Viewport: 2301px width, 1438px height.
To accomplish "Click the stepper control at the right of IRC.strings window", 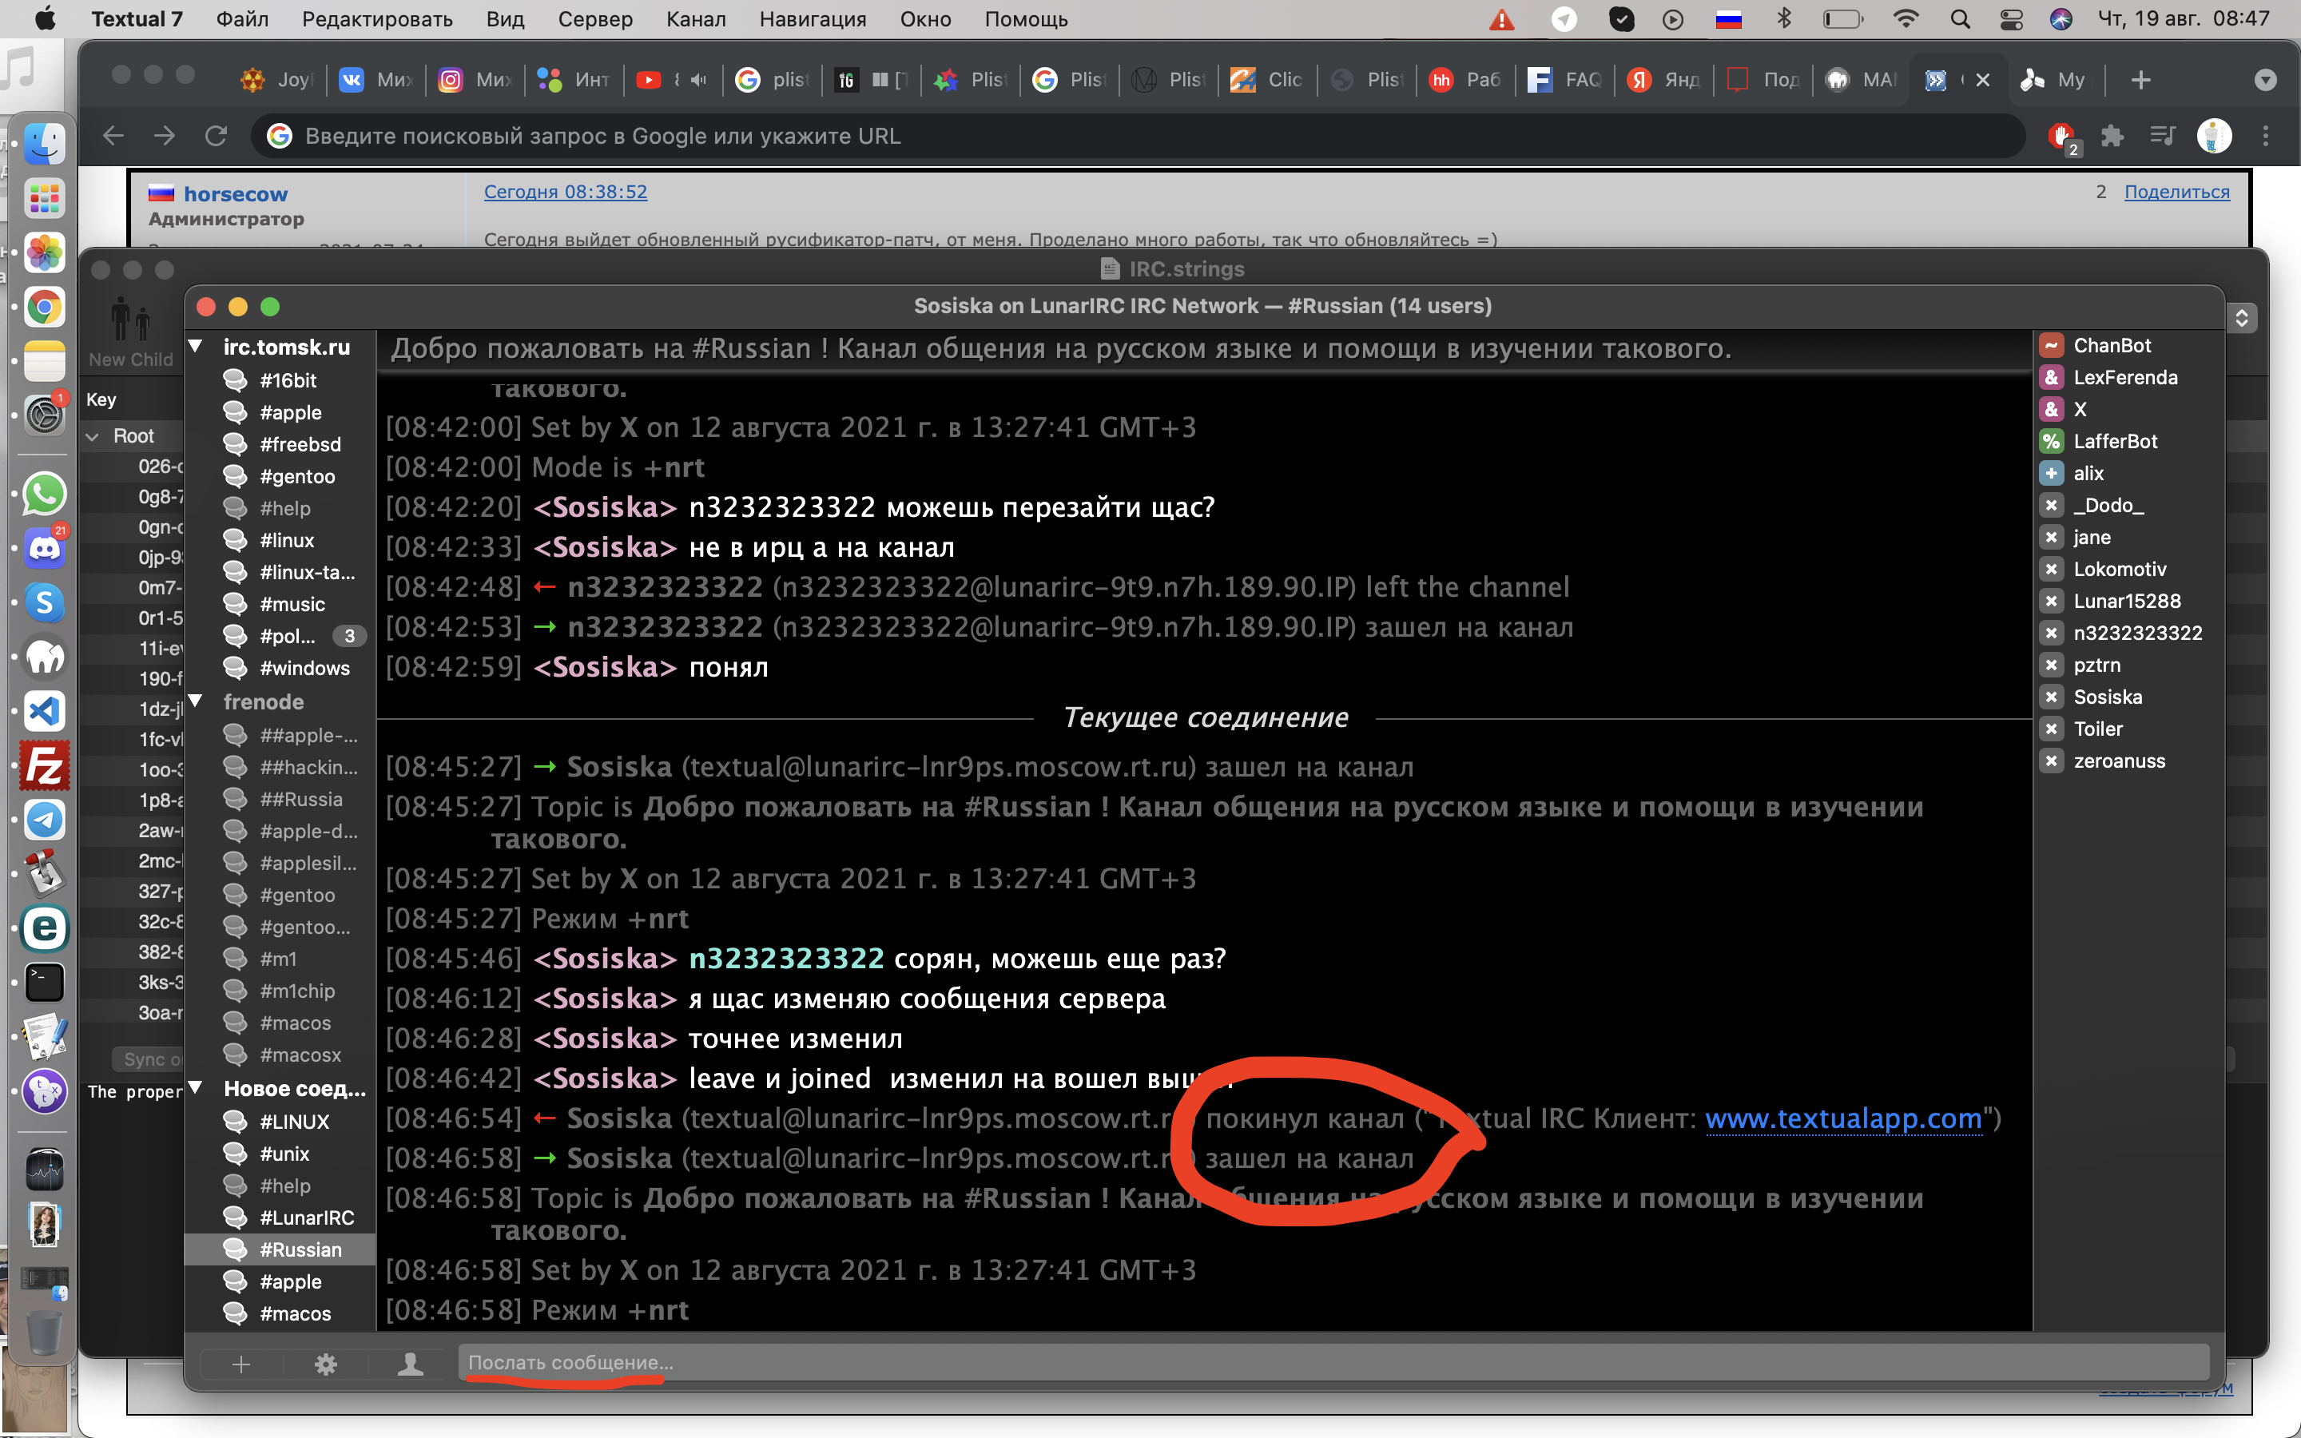I will [2241, 318].
